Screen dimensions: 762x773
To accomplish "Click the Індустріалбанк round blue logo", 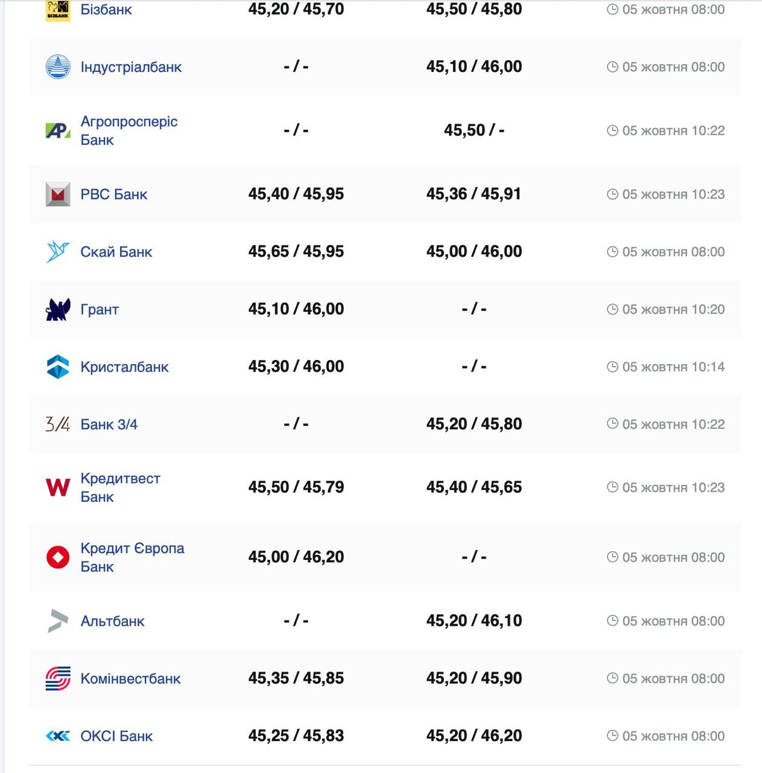I will coord(58,67).
